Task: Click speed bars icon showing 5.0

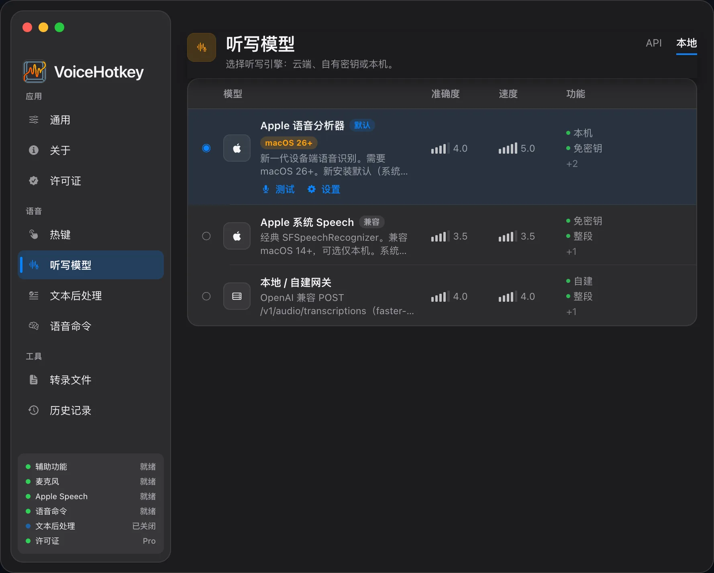Action: tap(508, 148)
